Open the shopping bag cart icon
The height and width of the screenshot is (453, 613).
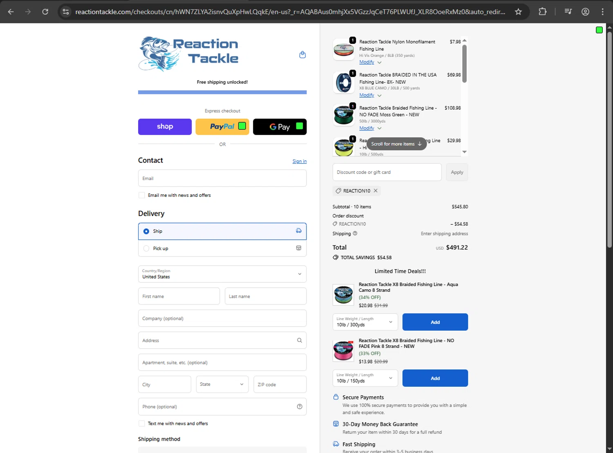coord(302,55)
